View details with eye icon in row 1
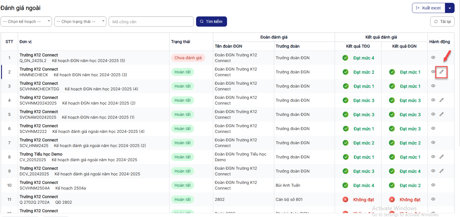 coord(433,58)
